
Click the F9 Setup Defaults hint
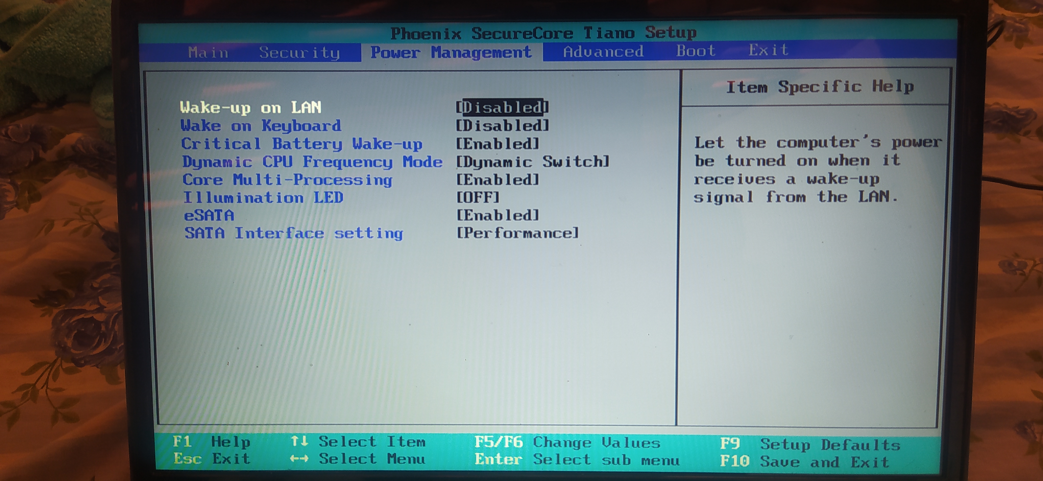tap(810, 444)
